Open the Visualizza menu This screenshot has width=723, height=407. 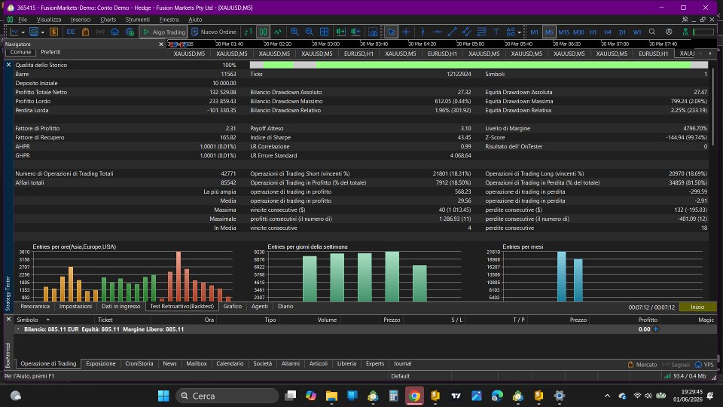click(x=49, y=20)
